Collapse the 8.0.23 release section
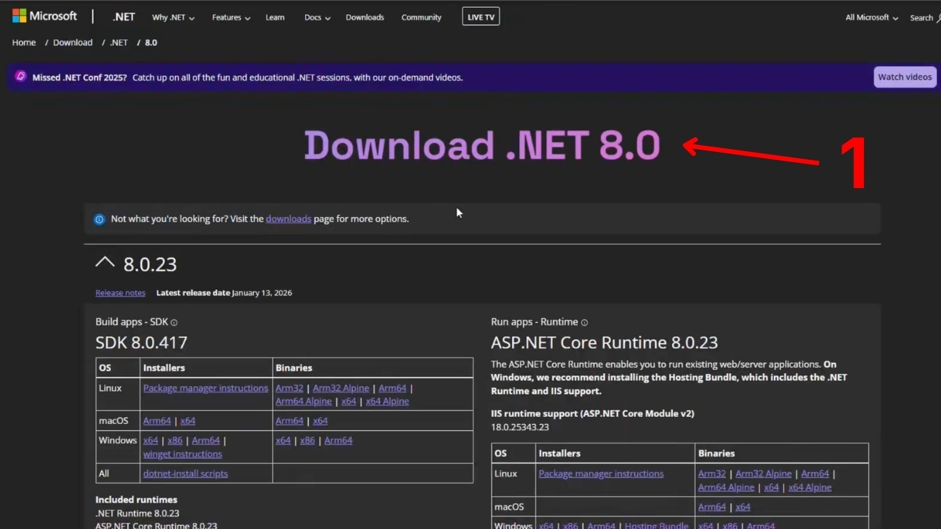 click(105, 263)
